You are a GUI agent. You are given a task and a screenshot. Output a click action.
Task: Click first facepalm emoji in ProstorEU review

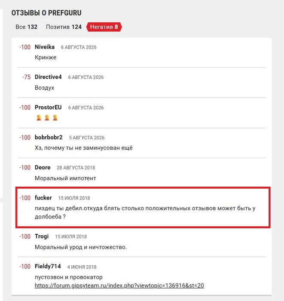(39, 117)
